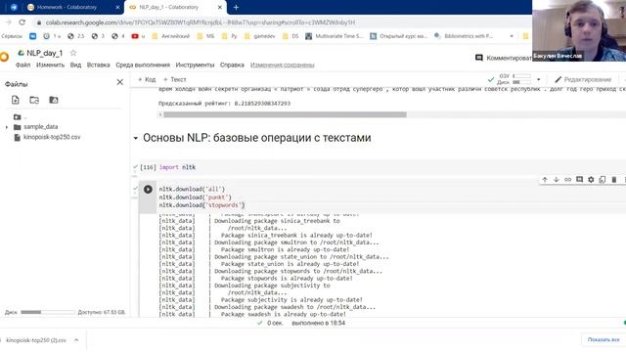Star the NLP_day_1 notebook
This screenshot has width=626, height=352.
click(73, 53)
